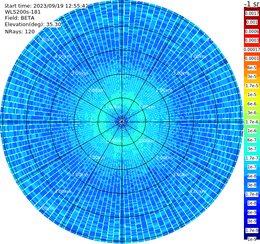This screenshot has height=244, width=260.
Task: Click the 0.00017 colorbar tick label
Action: pyautogui.click(x=252, y=49)
